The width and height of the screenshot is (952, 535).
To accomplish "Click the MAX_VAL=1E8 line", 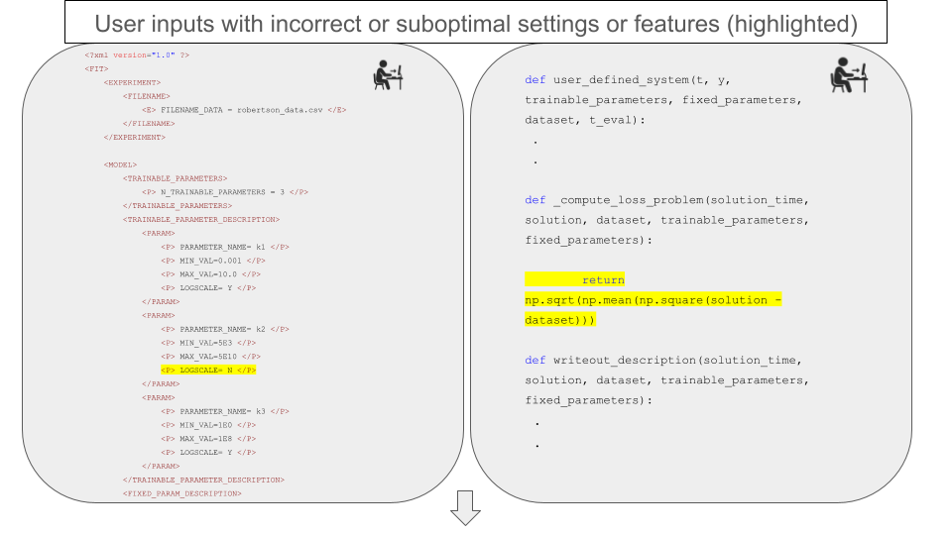I will click(x=208, y=438).
